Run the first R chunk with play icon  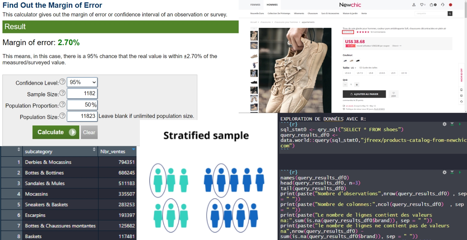tap(460, 124)
